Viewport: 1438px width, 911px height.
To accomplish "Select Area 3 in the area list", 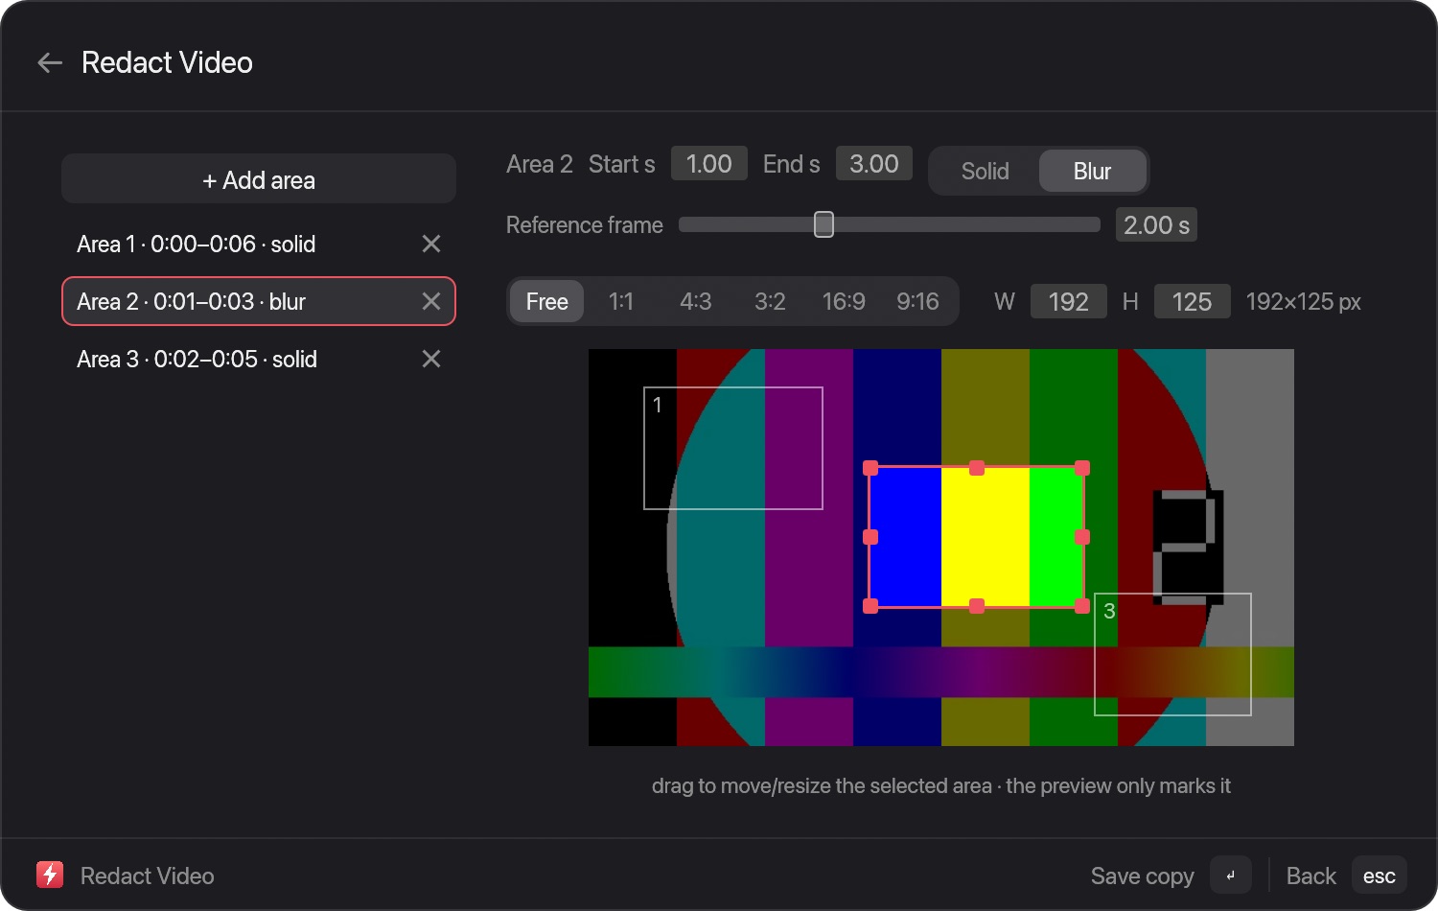I will pyautogui.click(x=259, y=360).
